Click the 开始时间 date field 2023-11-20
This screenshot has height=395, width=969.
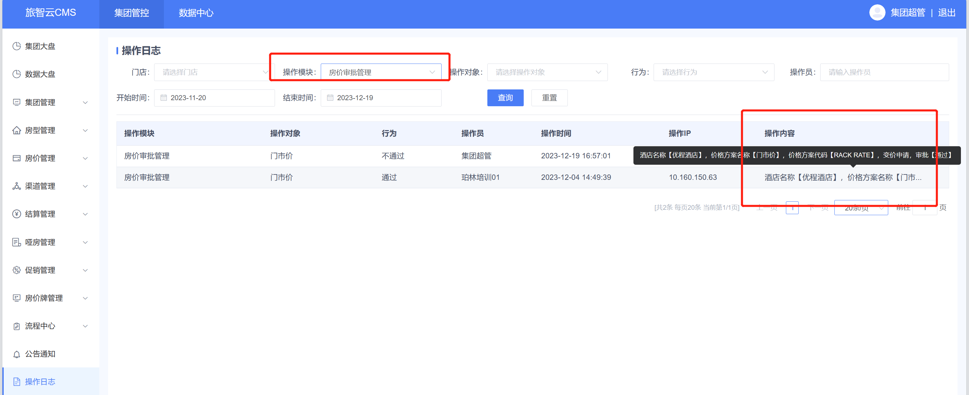(214, 98)
